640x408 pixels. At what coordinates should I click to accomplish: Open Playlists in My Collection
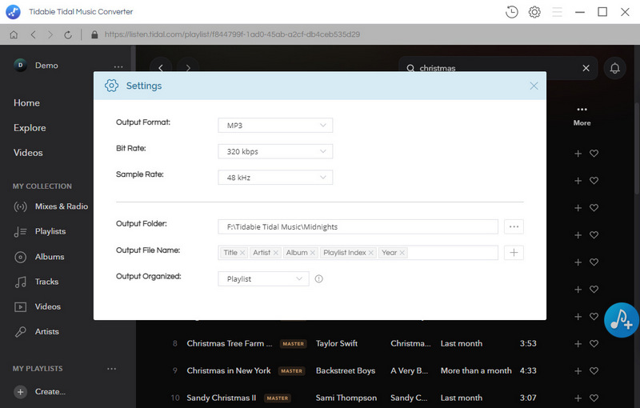tap(39, 231)
